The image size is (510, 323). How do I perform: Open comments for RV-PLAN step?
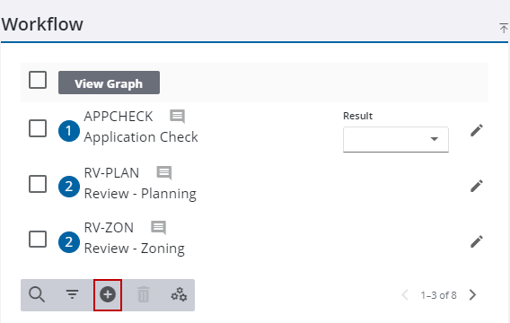pos(164,173)
